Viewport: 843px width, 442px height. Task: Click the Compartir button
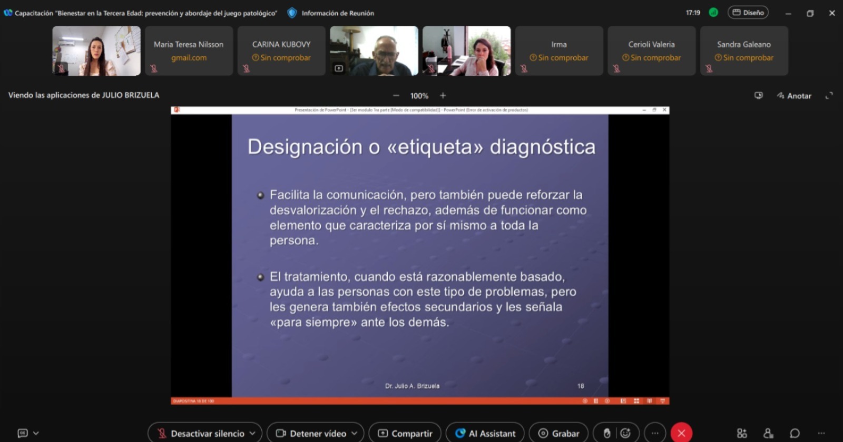(405, 433)
